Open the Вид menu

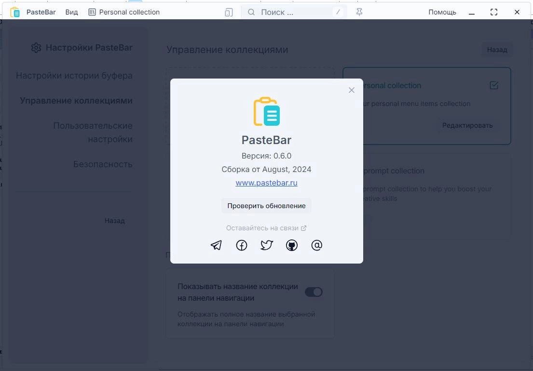(x=71, y=12)
